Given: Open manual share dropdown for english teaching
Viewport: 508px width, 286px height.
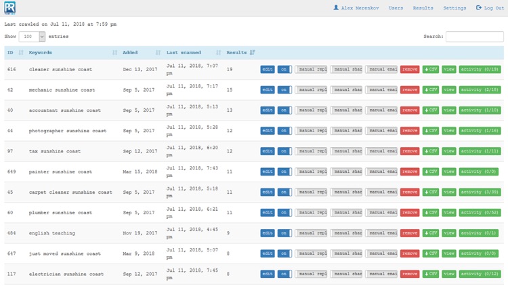Looking at the screenshot, I should coord(346,233).
